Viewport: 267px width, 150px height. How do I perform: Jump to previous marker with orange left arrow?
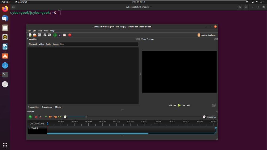pos(50,117)
